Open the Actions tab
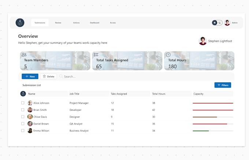The image size is (249, 160). tap(77, 23)
